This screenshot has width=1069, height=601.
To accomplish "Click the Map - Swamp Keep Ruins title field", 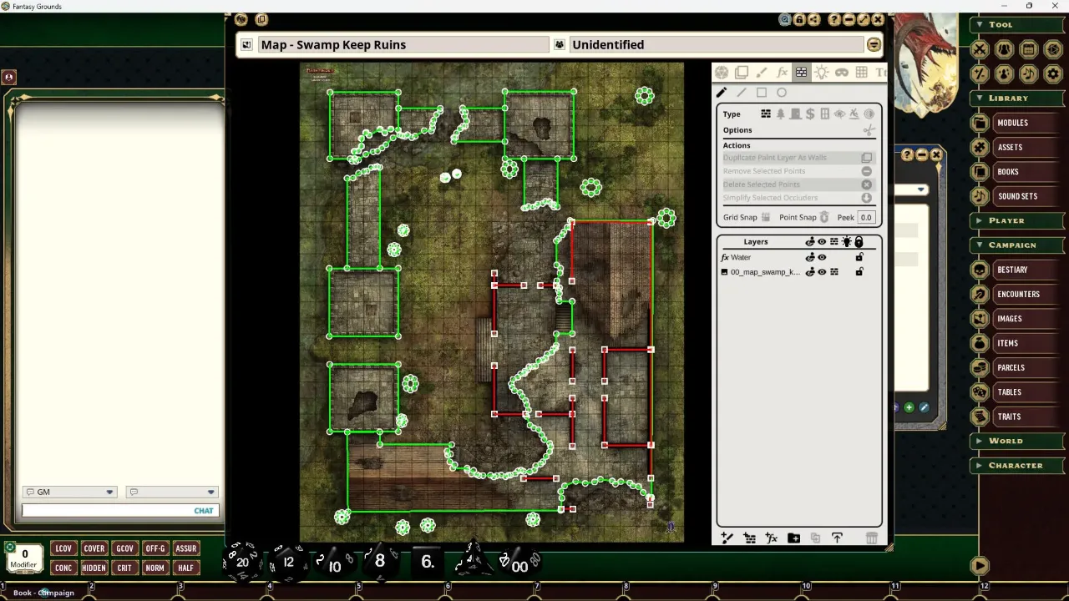I will pos(403,45).
